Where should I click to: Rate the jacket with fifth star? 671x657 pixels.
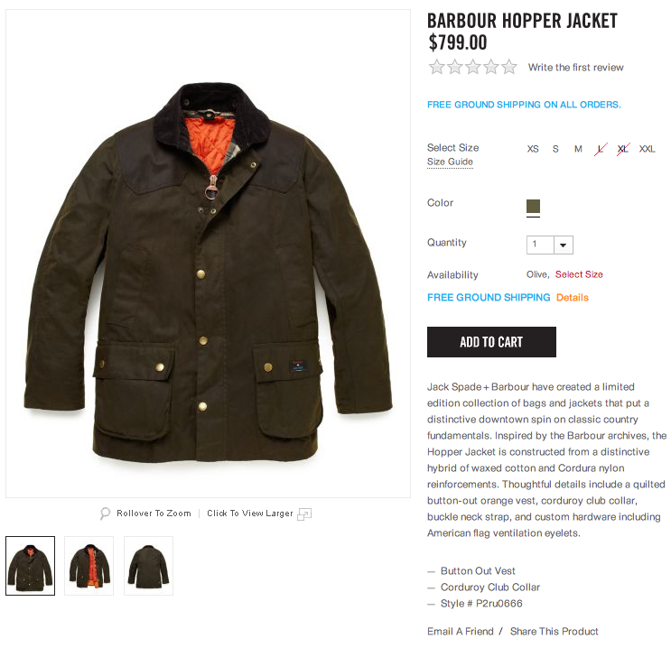click(509, 67)
